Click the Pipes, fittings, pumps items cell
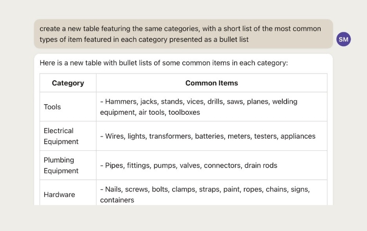Viewport: 367px width, 231px height. pos(212,165)
